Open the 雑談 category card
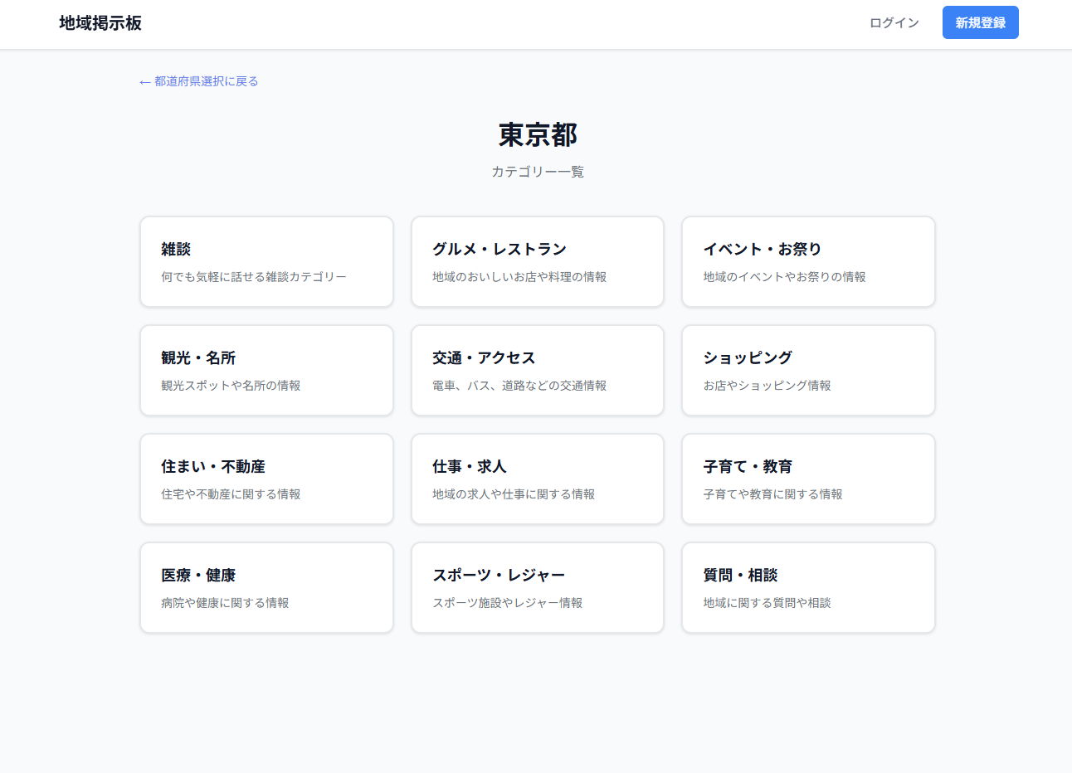The width and height of the screenshot is (1072, 773). coord(266,261)
